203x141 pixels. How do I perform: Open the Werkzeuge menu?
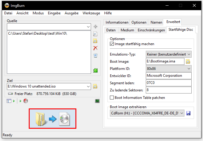(91, 13)
